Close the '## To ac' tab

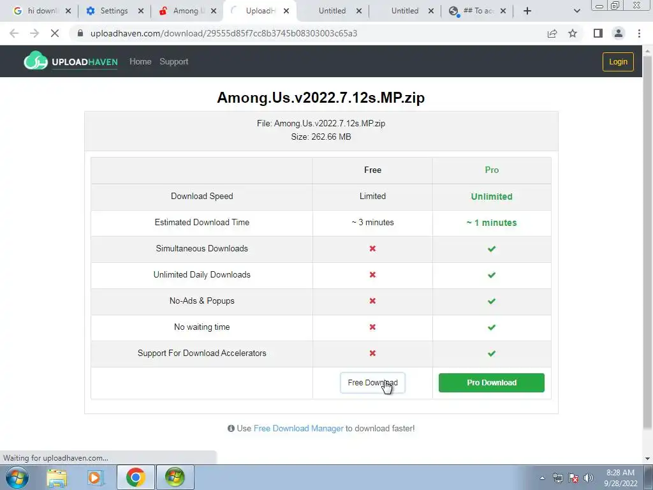click(503, 11)
